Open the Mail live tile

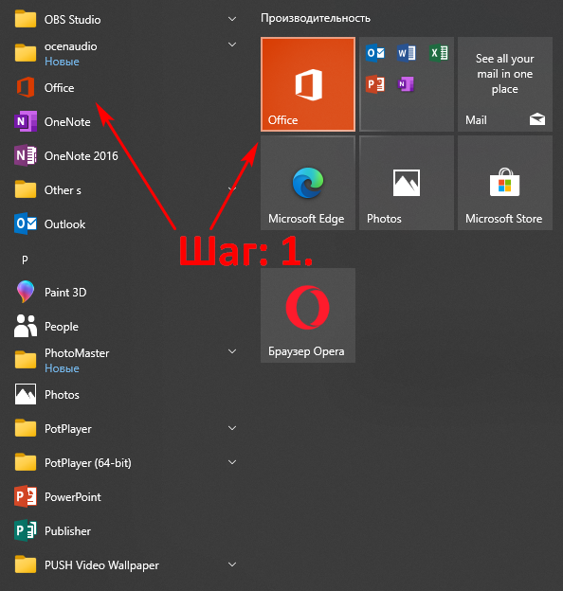click(x=505, y=84)
